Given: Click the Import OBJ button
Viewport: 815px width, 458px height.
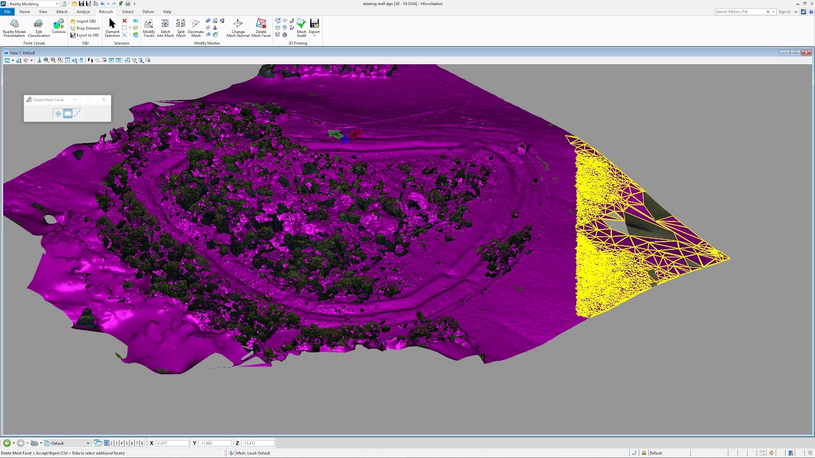Looking at the screenshot, I should (83, 21).
